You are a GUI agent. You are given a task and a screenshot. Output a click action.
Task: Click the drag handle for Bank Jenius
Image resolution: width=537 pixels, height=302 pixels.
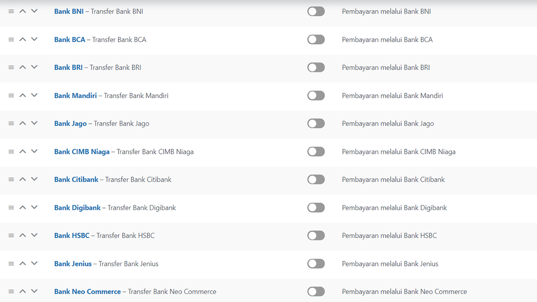11,264
